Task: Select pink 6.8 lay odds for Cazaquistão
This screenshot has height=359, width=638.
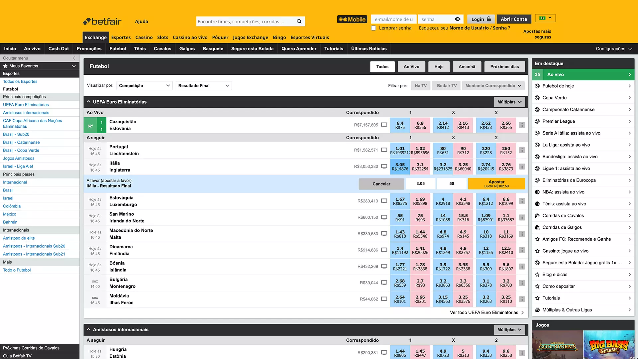Action: pyautogui.click(x=420, y=125)
